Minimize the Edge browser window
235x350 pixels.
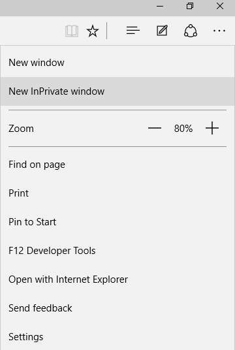point(160,7)
